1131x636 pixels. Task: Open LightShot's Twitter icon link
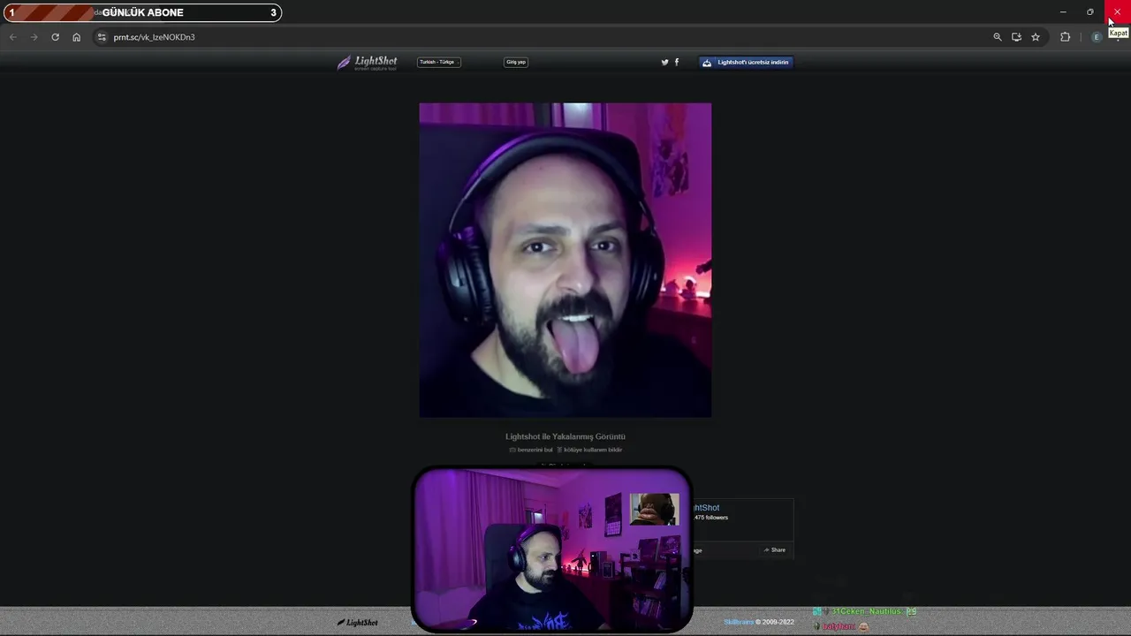point(664,62)
